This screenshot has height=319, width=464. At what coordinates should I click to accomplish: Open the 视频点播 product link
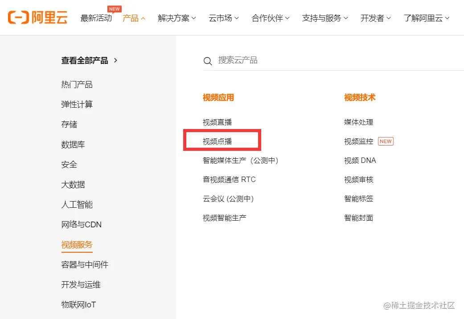[218, 141]
